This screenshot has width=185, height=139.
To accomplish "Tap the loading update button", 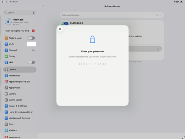I will (x=145, y=49).
